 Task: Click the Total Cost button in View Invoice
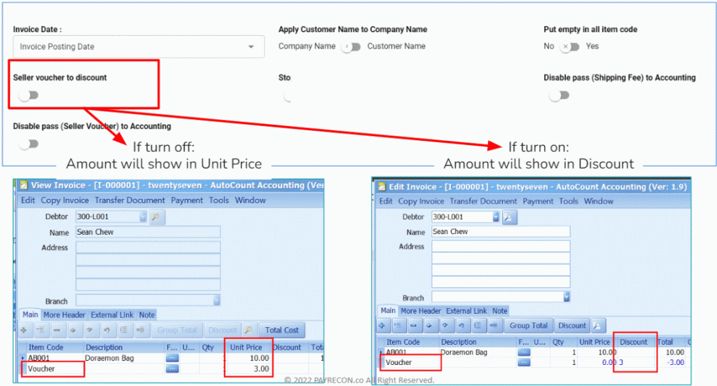coord(281,330)
